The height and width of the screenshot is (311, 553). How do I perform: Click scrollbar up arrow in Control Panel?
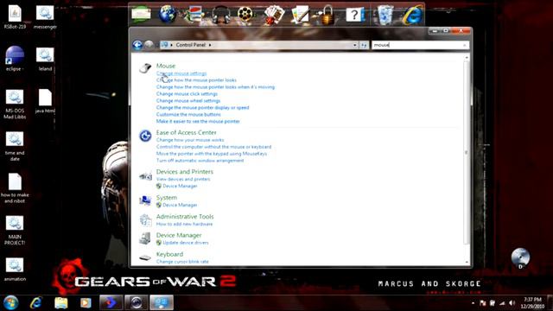[467, 57]
